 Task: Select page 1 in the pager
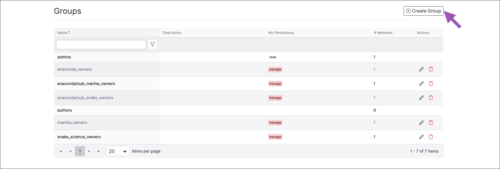click(x=80, y=151)
